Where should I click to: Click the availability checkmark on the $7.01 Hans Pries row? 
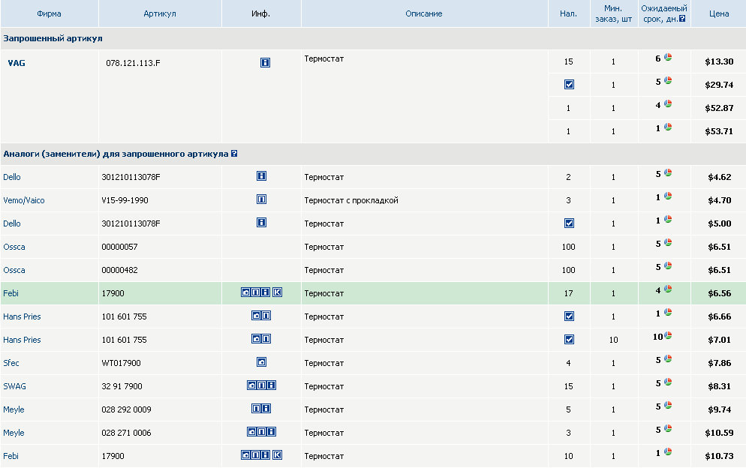tap(569, 340)
